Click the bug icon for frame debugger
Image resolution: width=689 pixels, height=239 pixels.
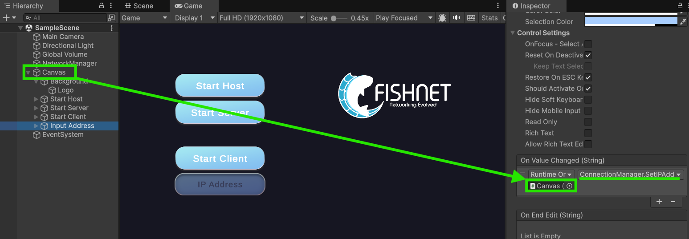(442, 18)
